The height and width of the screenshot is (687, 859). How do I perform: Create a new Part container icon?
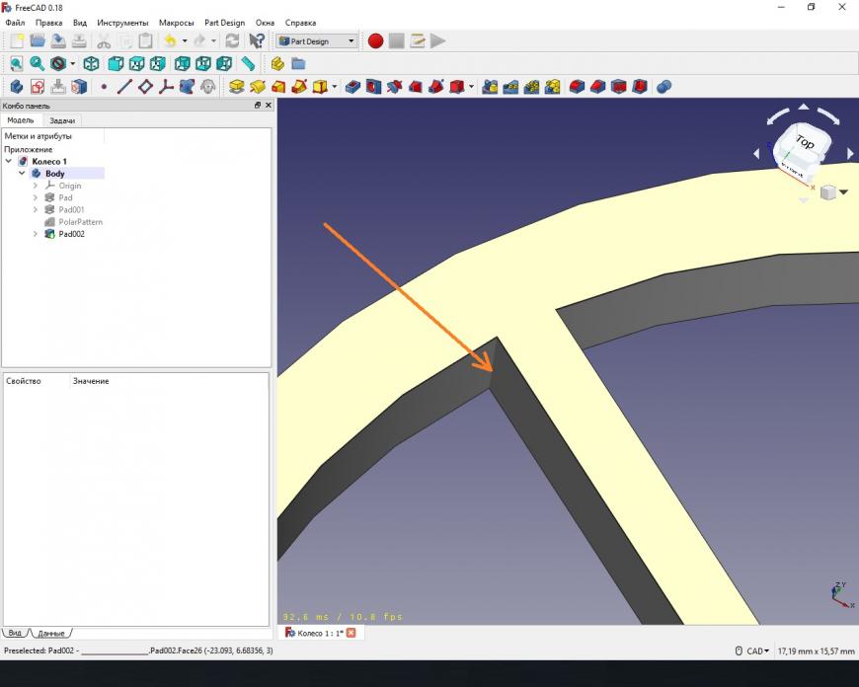tap(277, 64)
